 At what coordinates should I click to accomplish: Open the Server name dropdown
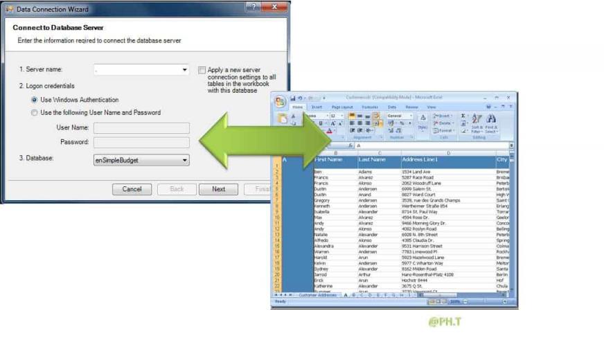tap(184, 70)
